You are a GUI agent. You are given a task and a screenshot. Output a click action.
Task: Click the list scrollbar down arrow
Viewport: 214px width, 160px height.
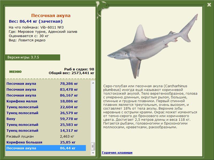pos(93,153)
